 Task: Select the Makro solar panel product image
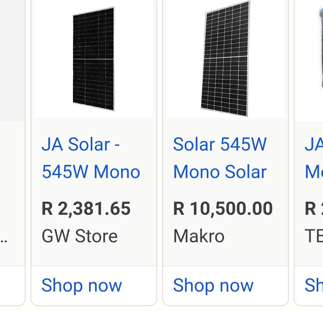click(x=226, y=59)
